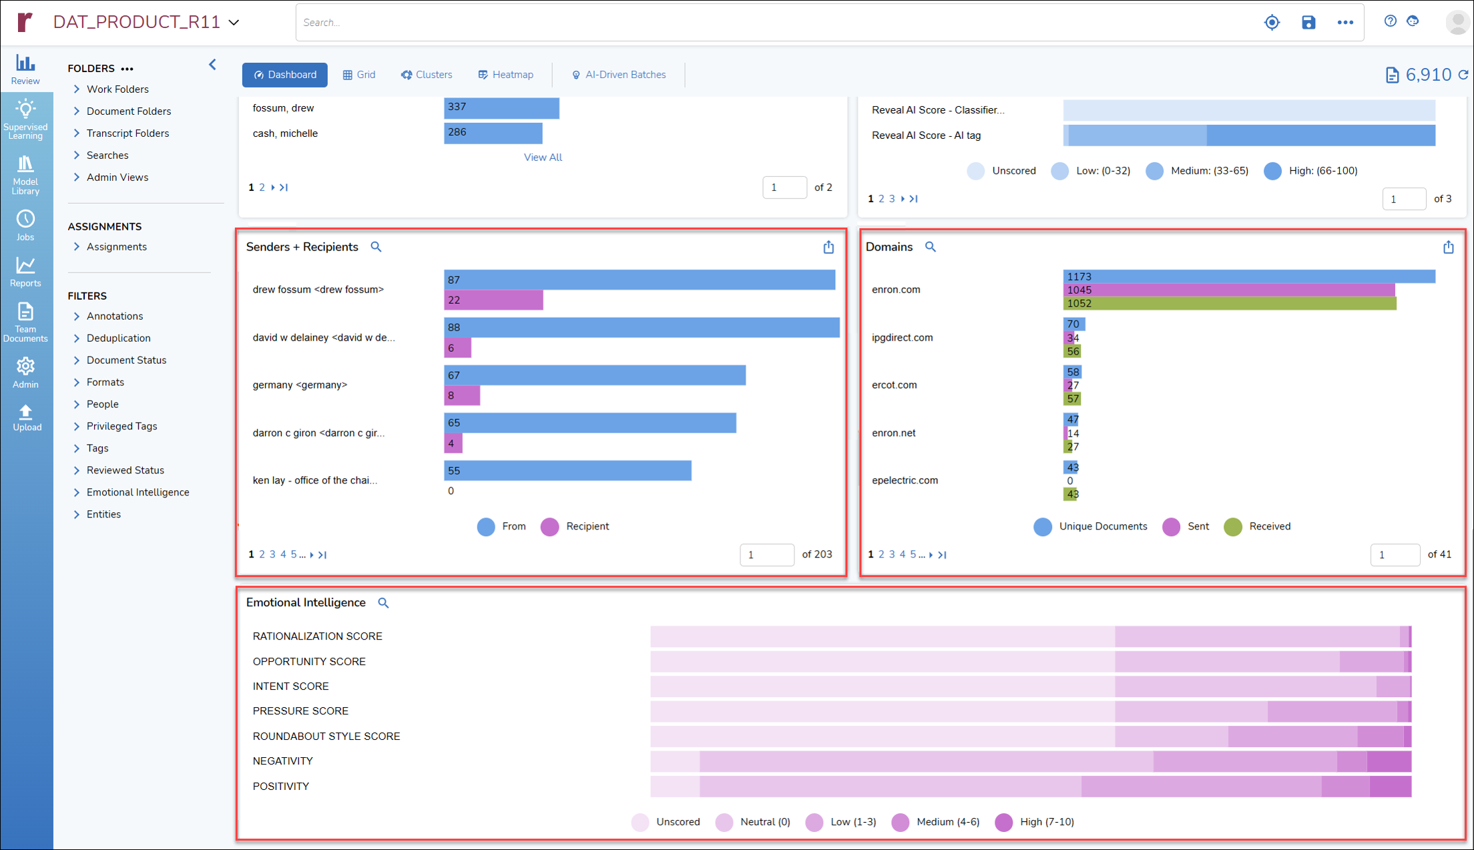The height and width of the screenshot is (850, 1474).
Task: Open the AI-Driven Batches tab
Action: coord(619,75)
